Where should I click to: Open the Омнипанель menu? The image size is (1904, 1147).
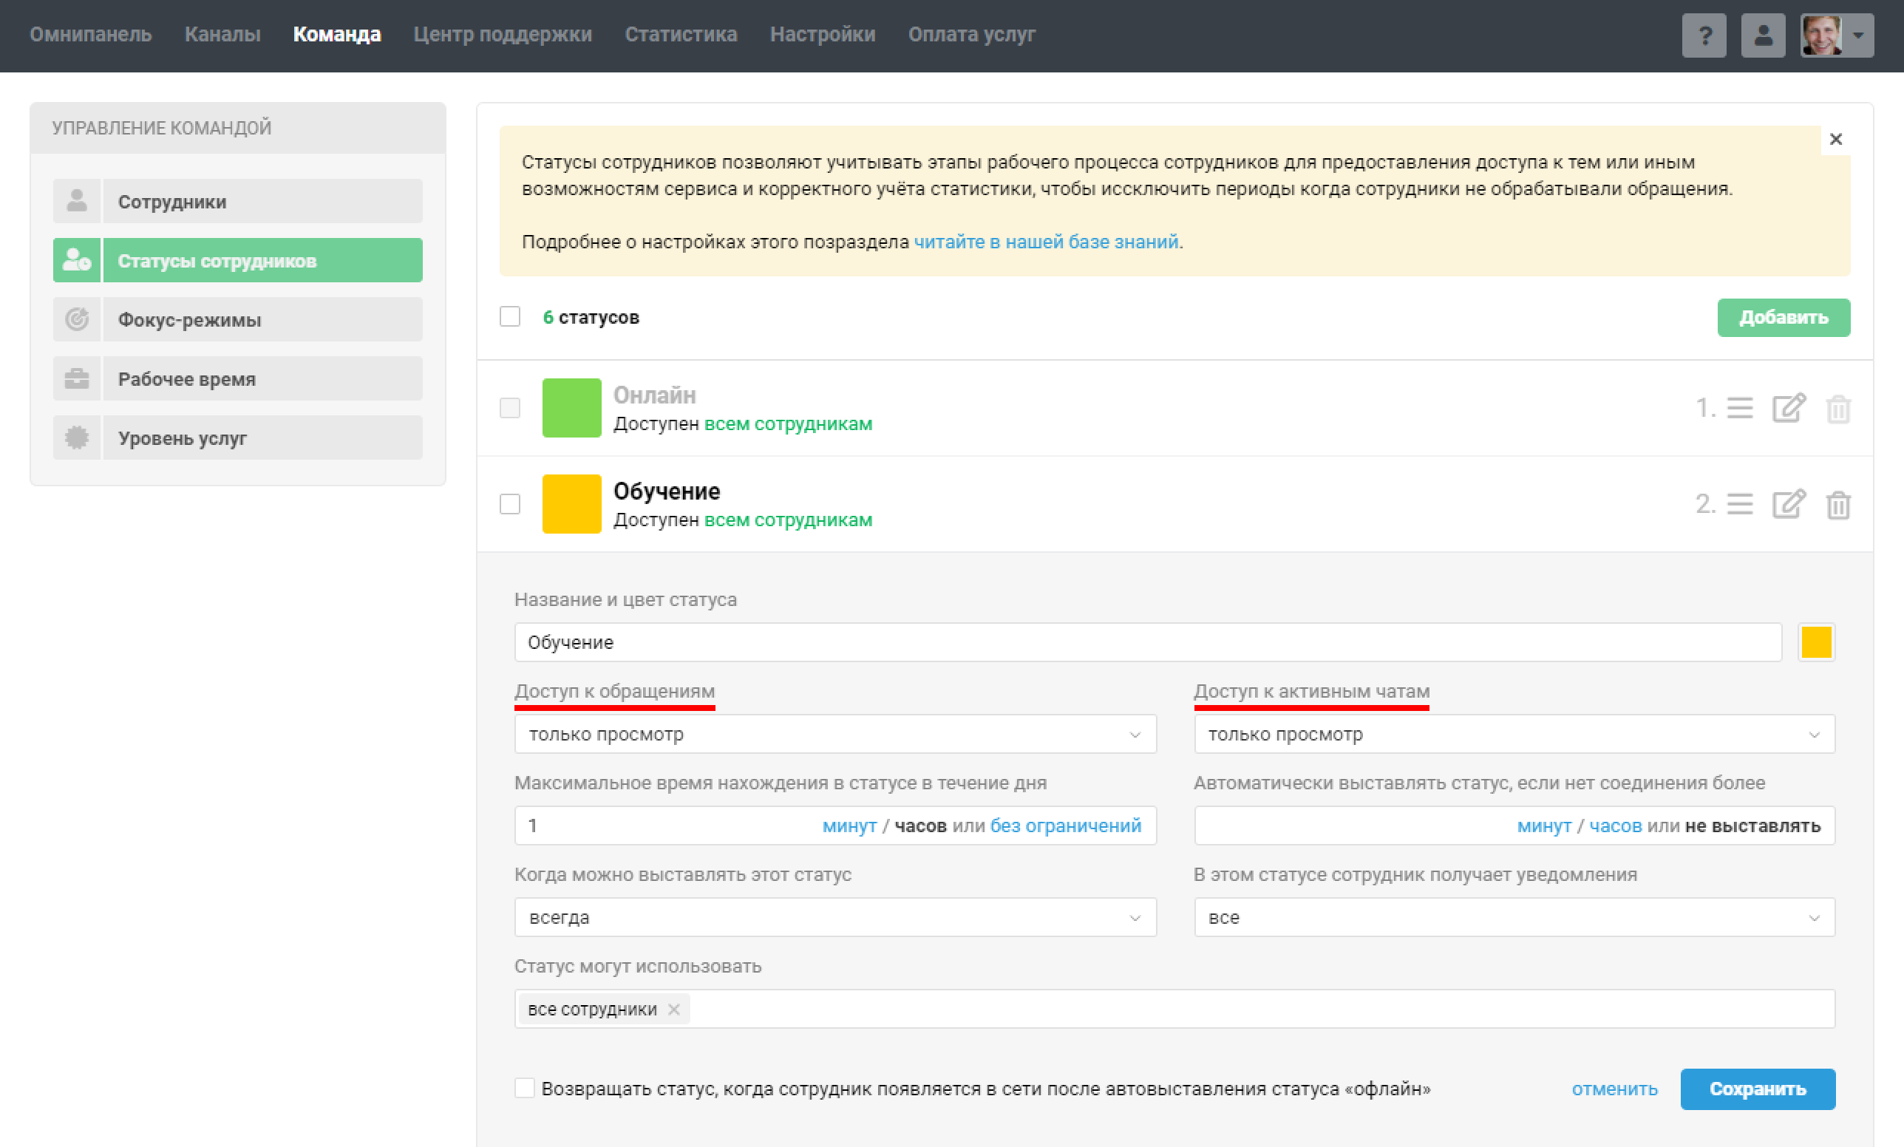(90, 35)
